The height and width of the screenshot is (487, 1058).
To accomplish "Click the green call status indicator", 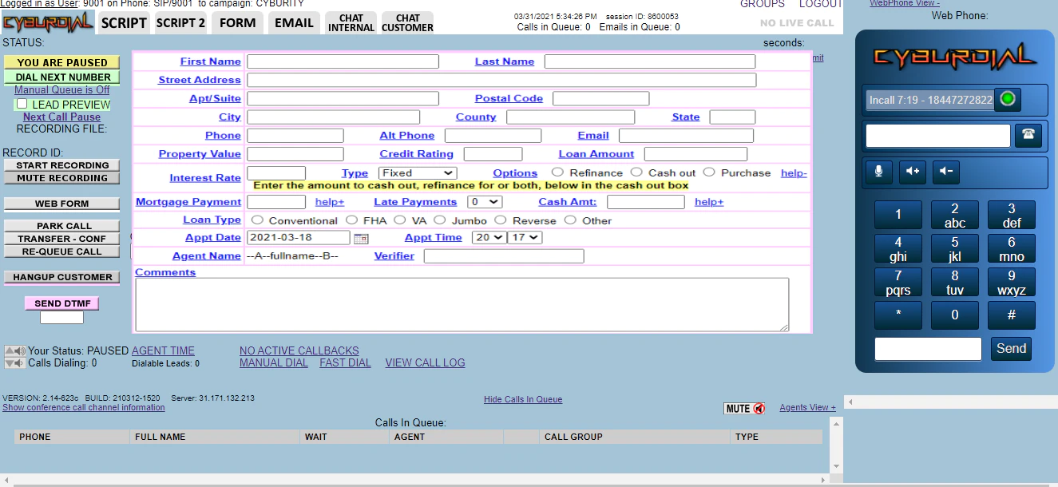I will point(1008,100).
